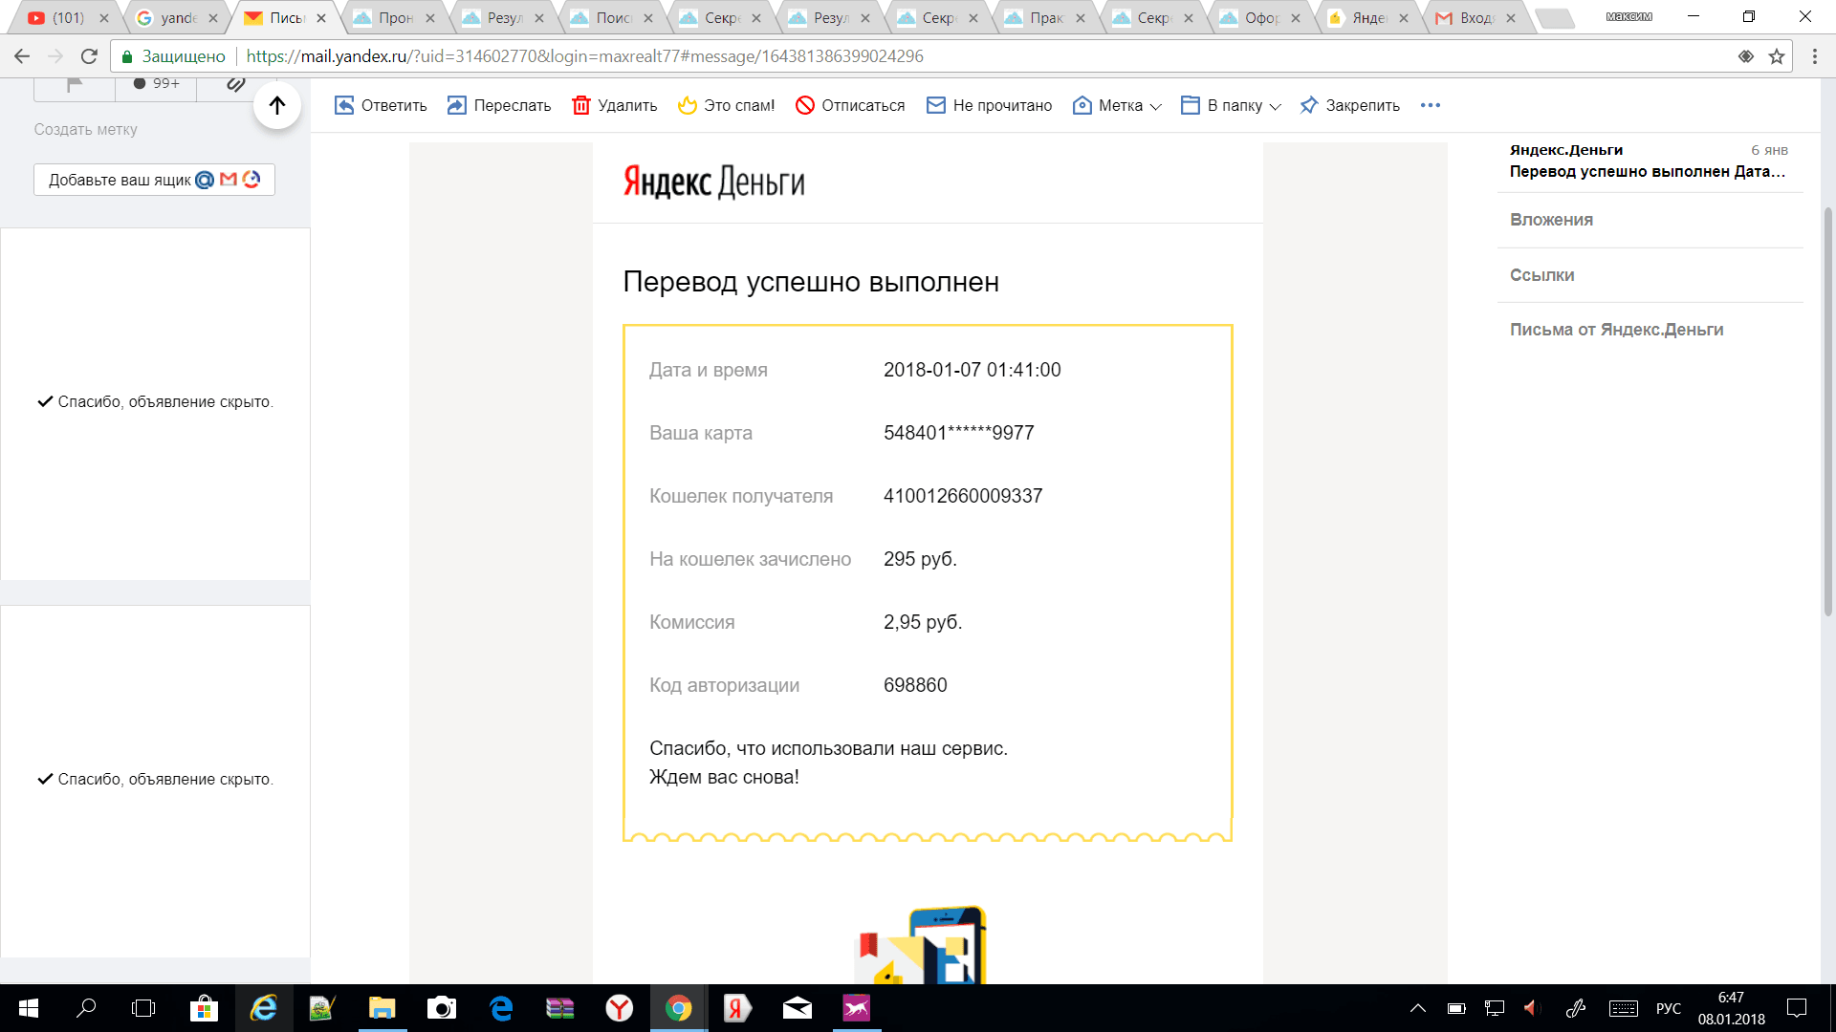This screenshot has height=1032, width=1836.
Task: Open Microsoft Edge from taskbar
Action: [x=501, y=1008]
